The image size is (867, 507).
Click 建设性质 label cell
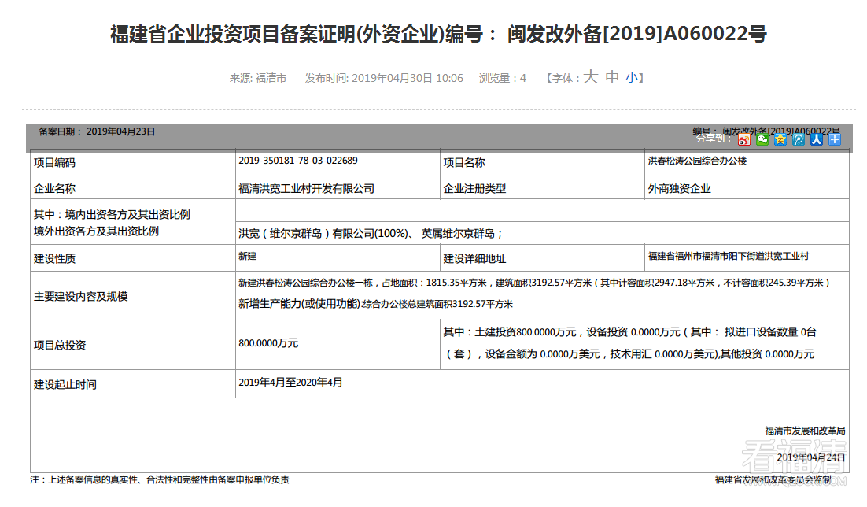click(x=133, y=258)
